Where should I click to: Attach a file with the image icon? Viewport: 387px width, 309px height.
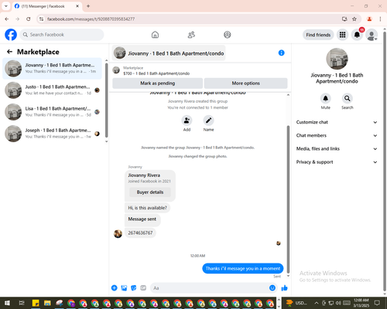tap(124, 288)
